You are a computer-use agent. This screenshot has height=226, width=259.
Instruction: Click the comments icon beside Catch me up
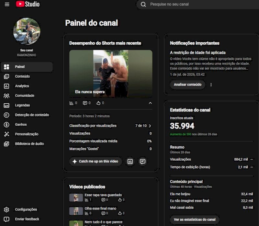(142, 161)
